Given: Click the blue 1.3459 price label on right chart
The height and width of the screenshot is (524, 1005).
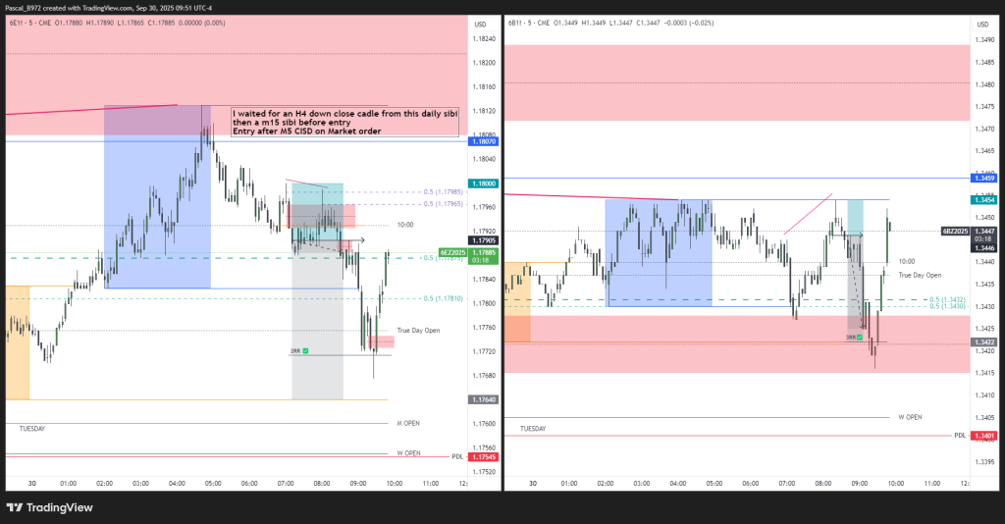Looking at the screenshot, I should (x=985, y=178).
